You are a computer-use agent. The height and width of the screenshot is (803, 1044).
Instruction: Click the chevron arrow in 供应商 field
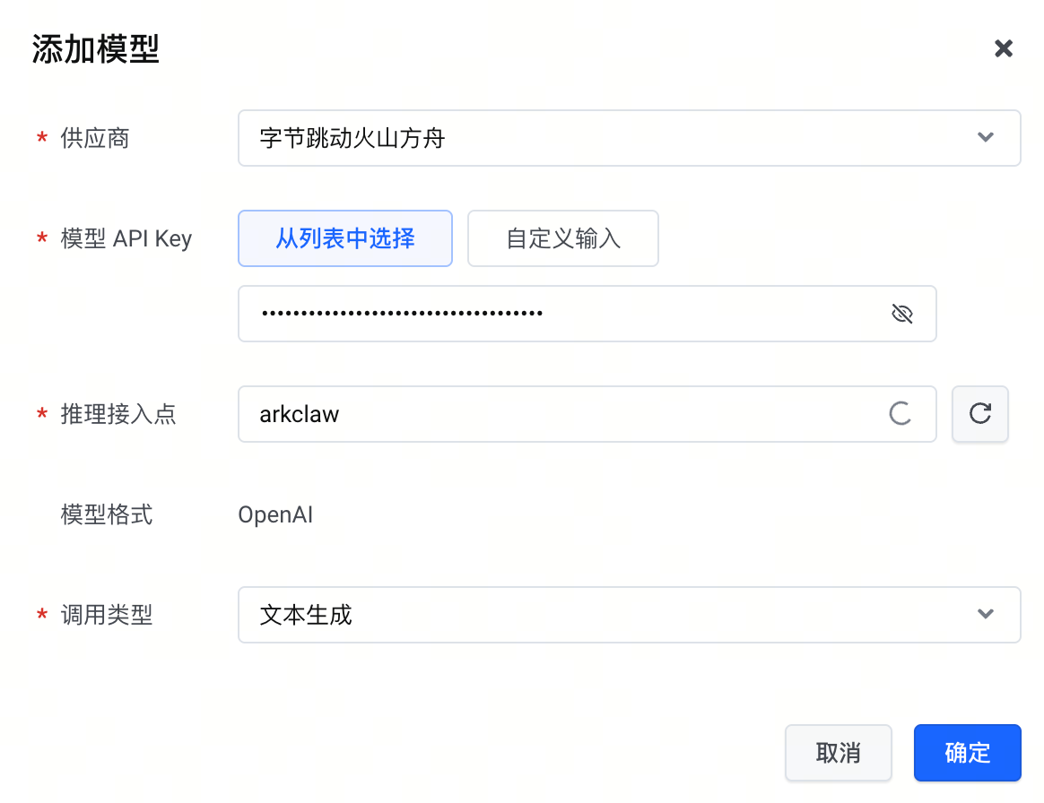pyautogui.click(x=986, y=138)
